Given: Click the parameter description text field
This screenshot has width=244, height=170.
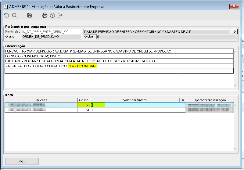Looking at the screenshot, I should (x=156, y=32).
